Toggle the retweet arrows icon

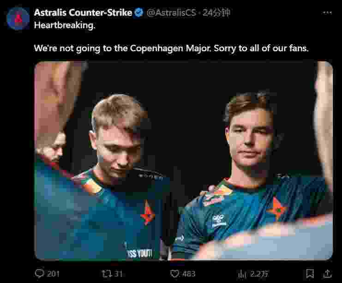(107, 274)
